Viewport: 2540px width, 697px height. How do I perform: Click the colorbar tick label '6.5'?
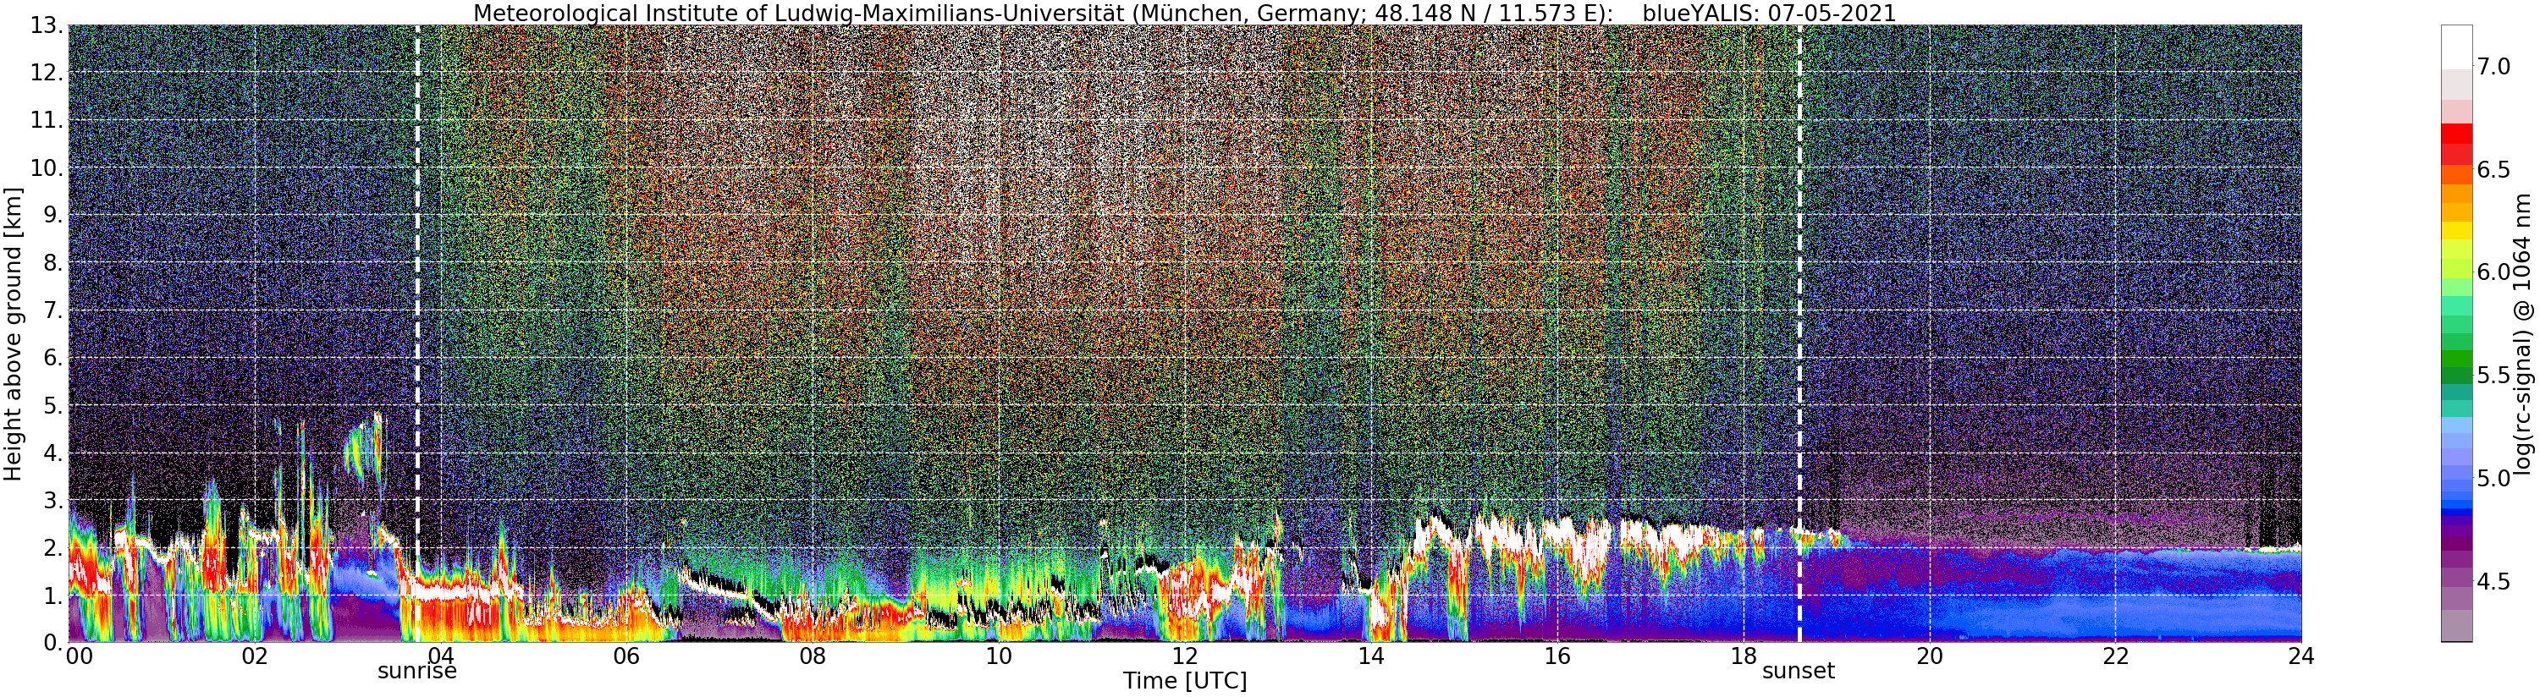(x=2493, y=169)
